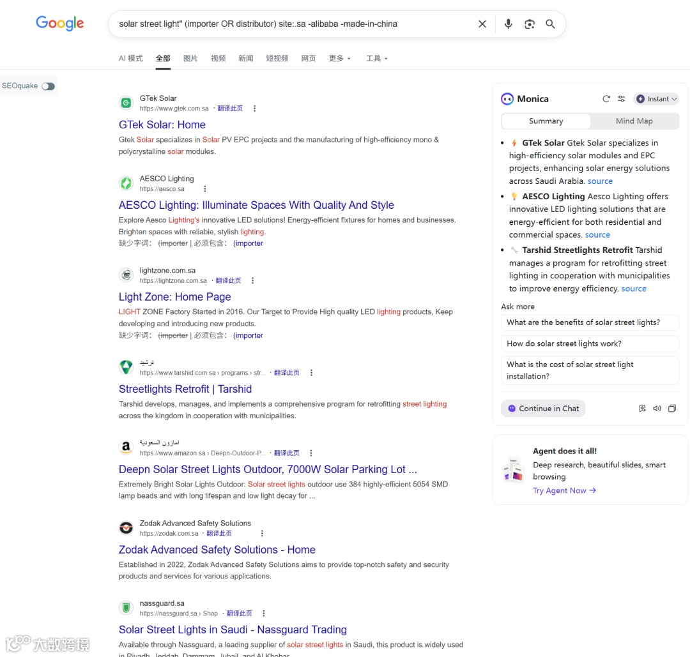
Task: Click the Amazon Saudi favicon
Action: tap(126, 447)
